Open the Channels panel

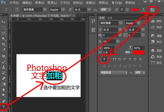click(x=156, y=57)
